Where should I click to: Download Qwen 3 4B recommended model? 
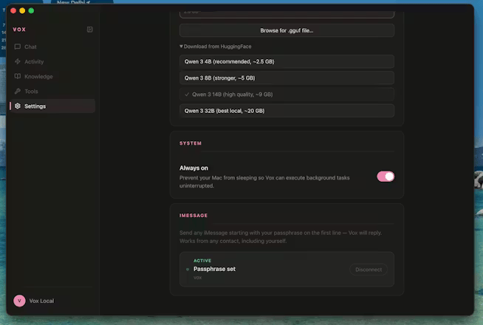pos(287,61)
